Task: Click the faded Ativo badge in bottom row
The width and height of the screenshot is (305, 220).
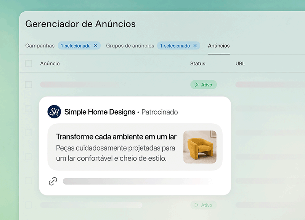Action: [x=204, y=205]
